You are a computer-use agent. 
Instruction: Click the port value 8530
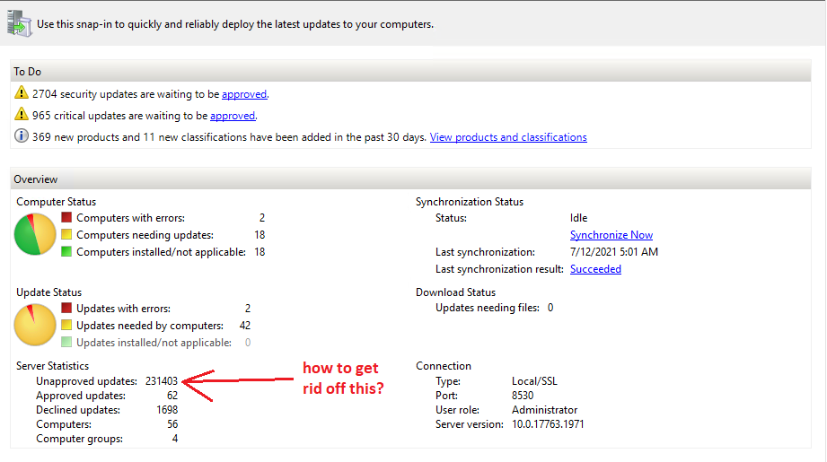pyautogui.click(x=523, y=396)
